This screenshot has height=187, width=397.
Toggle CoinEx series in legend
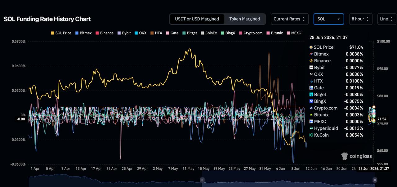click(209, 33)
